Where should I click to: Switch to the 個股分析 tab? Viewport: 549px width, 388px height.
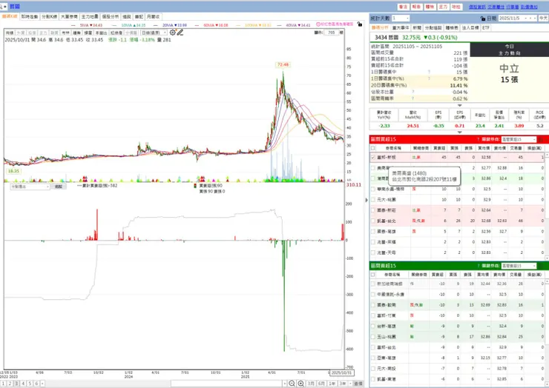pos(111,16)
